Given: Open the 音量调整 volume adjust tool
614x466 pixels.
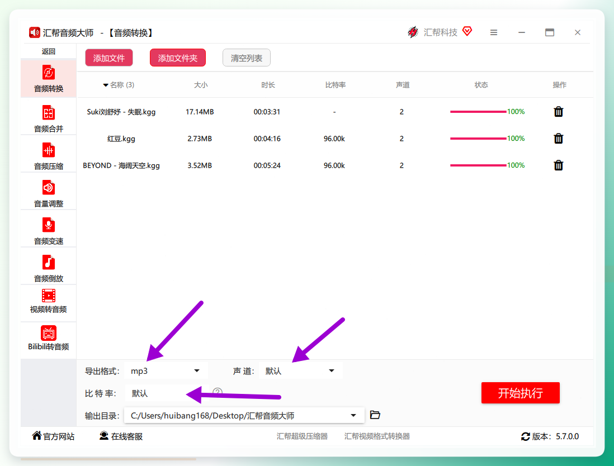Looking at the screenshot, I should 49,194.
